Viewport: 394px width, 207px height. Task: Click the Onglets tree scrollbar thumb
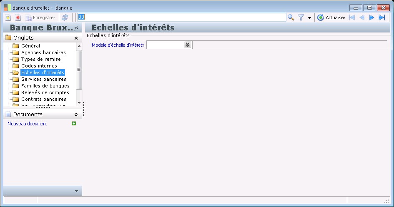click(79, 70)
